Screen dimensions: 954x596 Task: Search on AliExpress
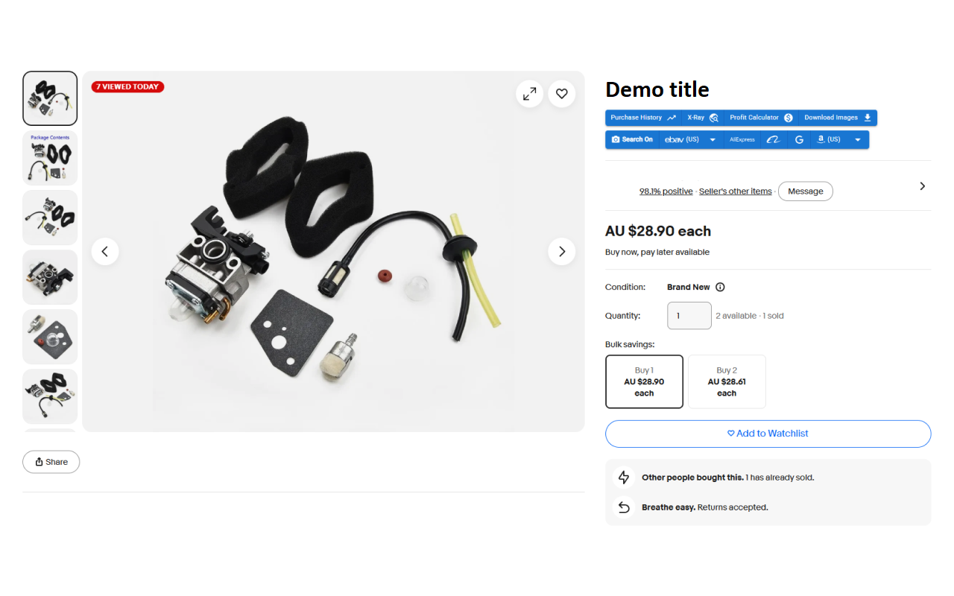pos(742,139)
